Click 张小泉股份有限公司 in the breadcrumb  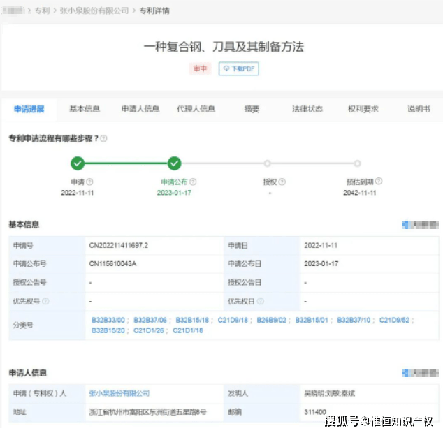tap(100, 11)
